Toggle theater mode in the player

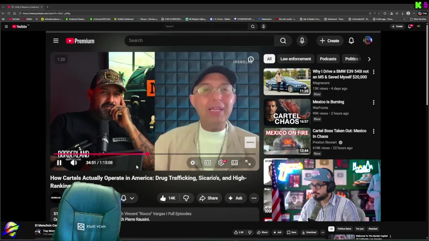[235, 163]
